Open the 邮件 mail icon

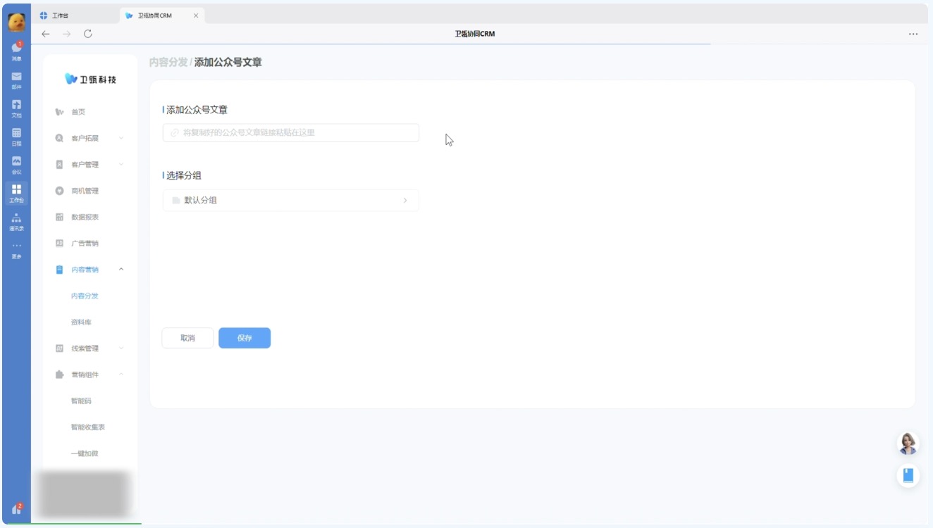click(16, 78)
